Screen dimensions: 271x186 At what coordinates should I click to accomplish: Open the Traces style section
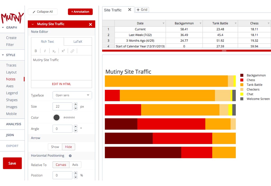click(11, 65)
